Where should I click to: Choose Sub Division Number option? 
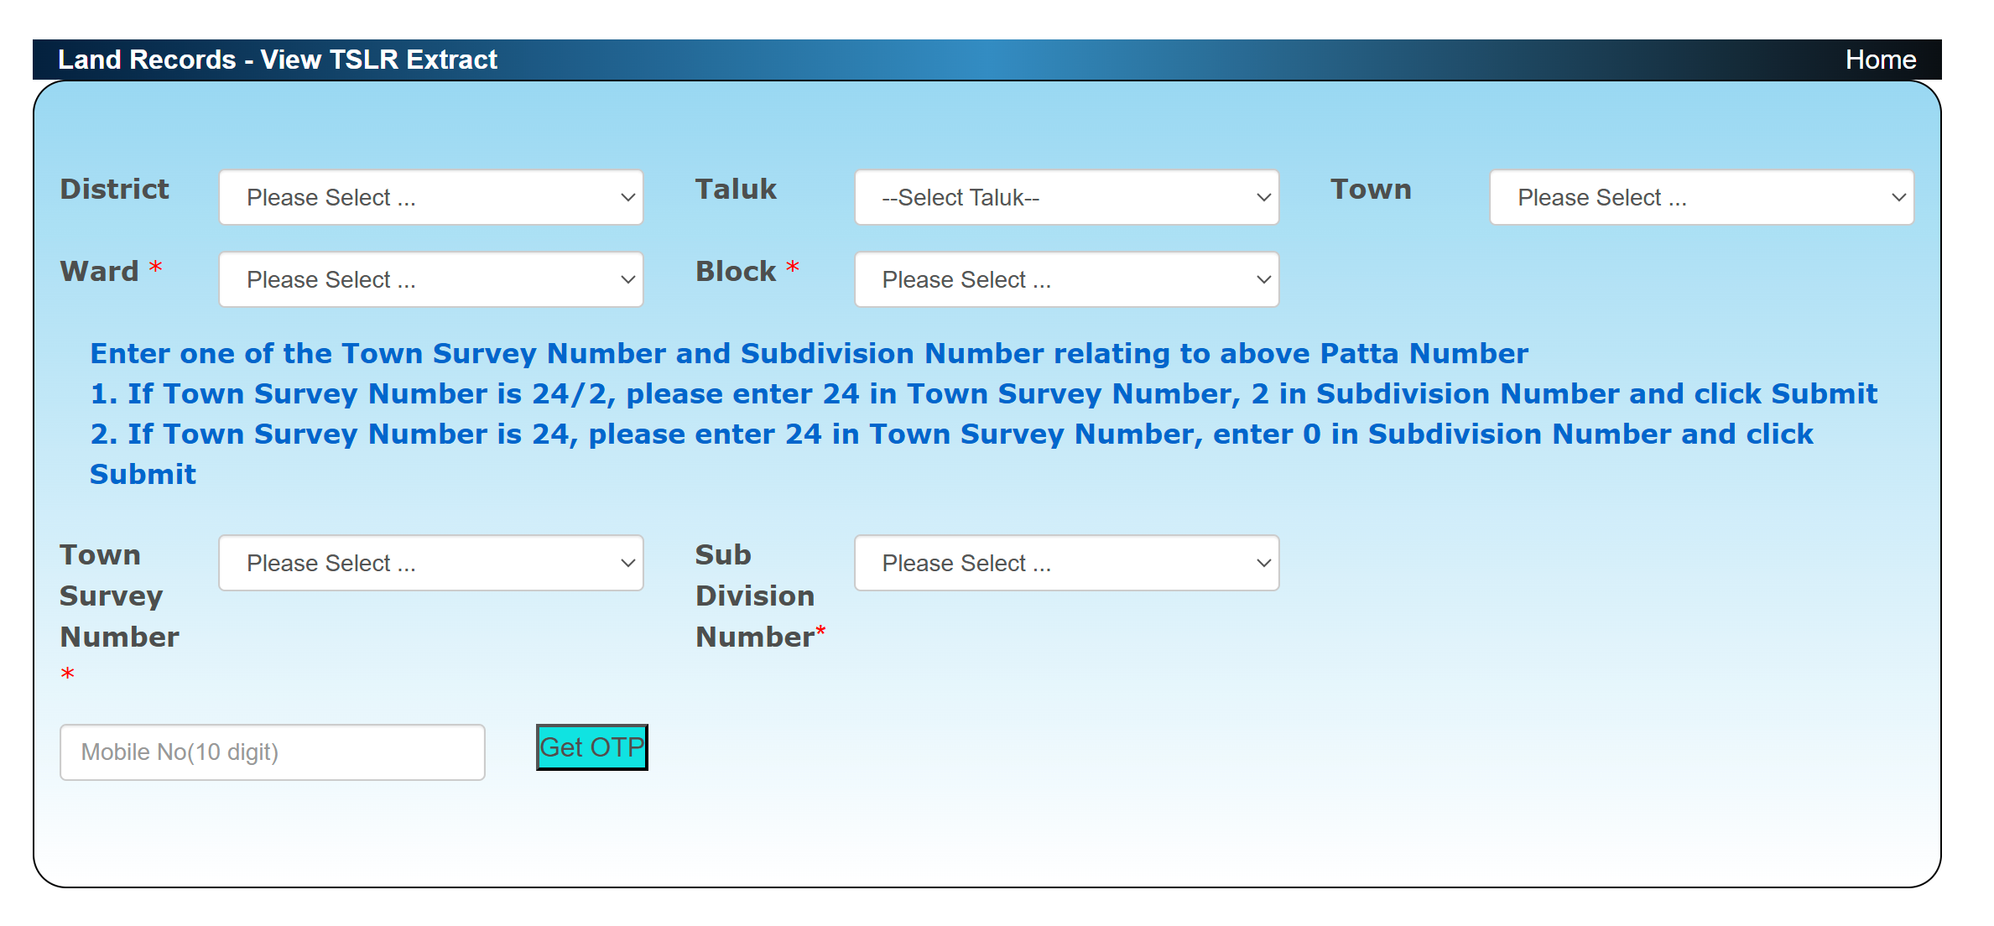[1065, 561]
